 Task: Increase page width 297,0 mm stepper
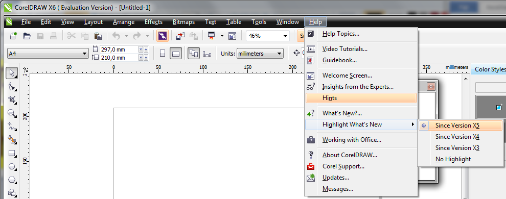coord(146,49)
